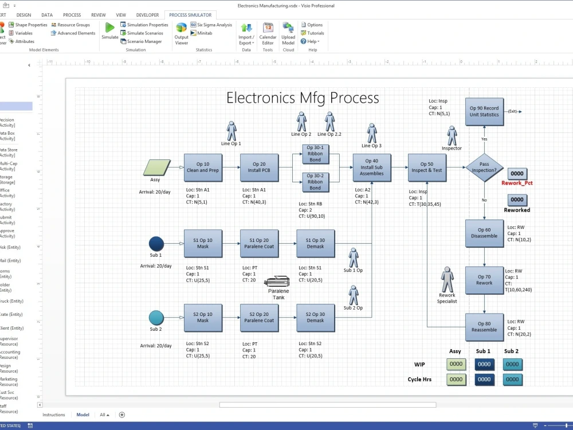Open the Scenario Manager
The image size is (573, 430).
point(142,41)
